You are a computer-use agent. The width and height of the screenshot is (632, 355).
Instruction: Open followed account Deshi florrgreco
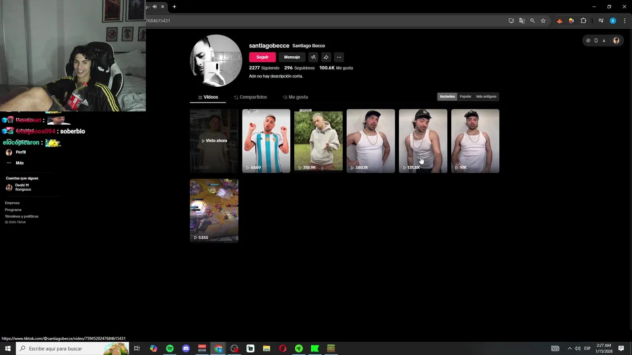pos(18,187)
